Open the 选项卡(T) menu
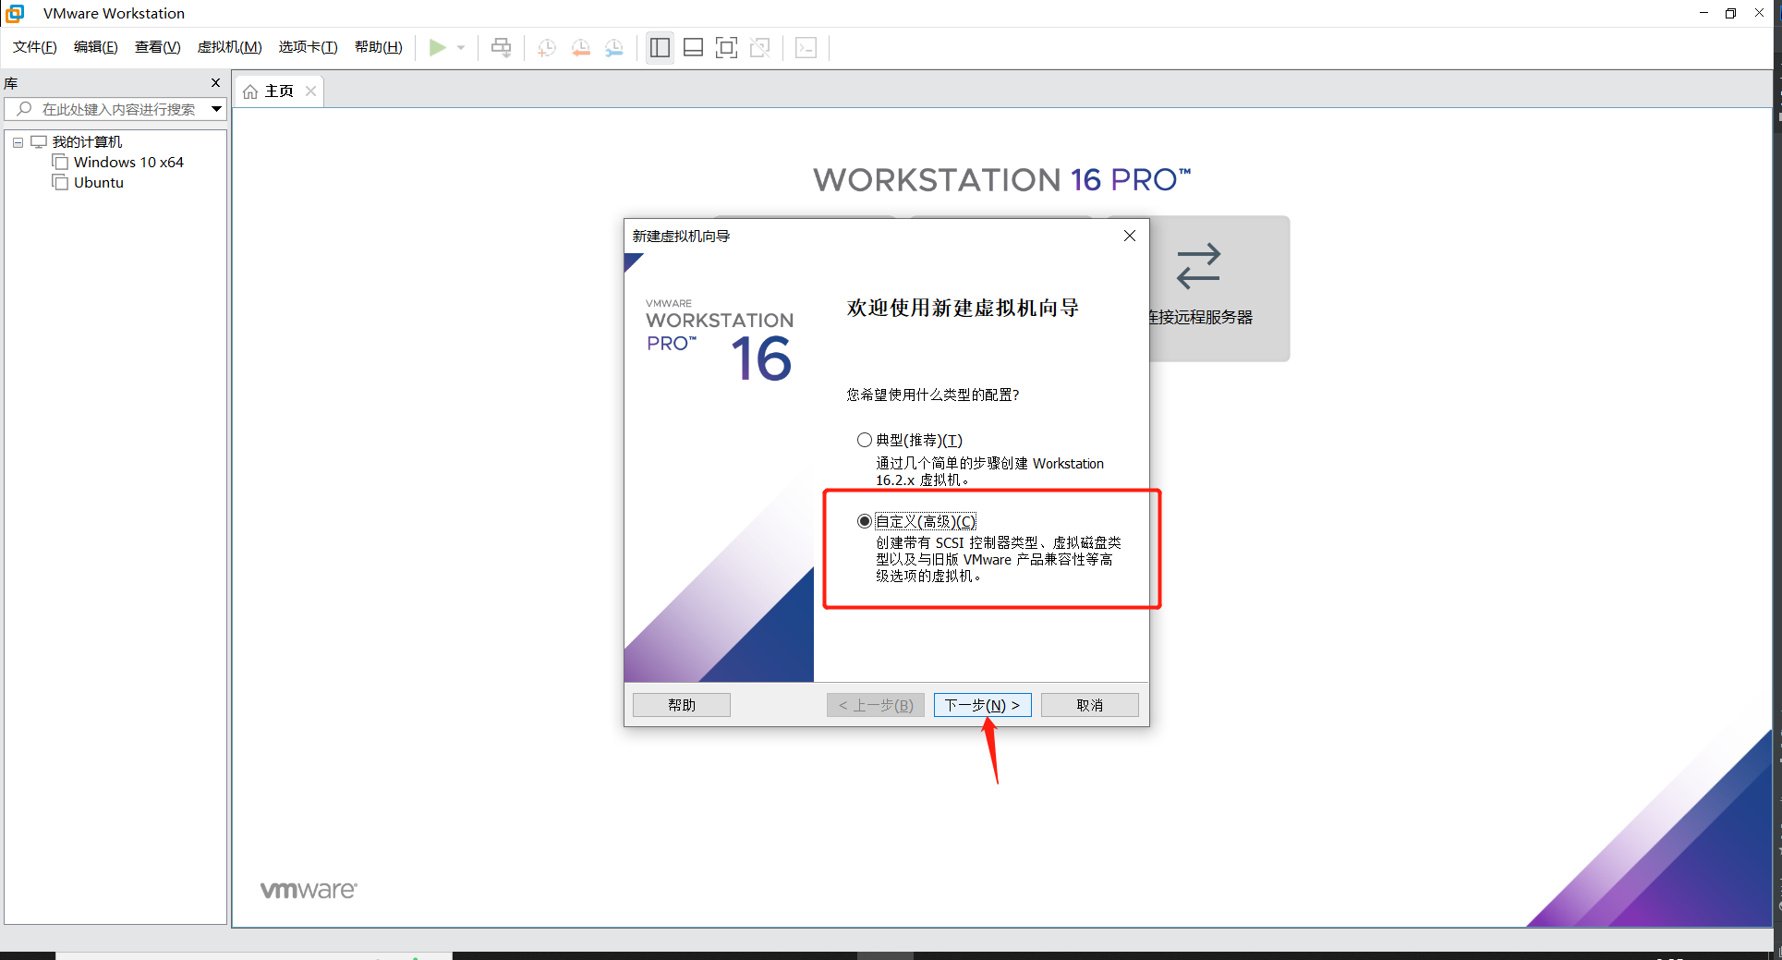 point(309,47)
